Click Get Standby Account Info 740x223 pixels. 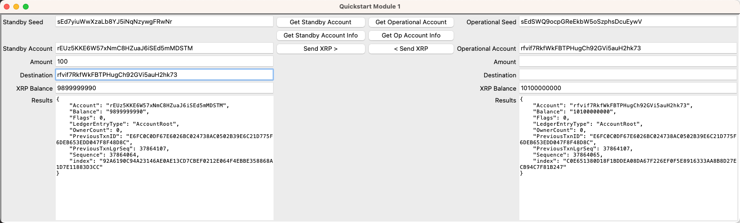coord(321,35)
